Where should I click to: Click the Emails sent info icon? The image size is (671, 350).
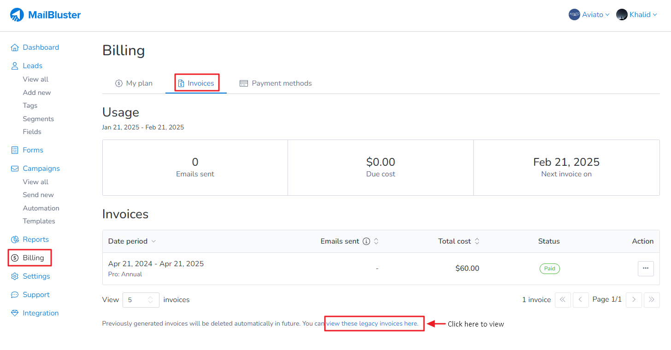click(x=366, y=241)
